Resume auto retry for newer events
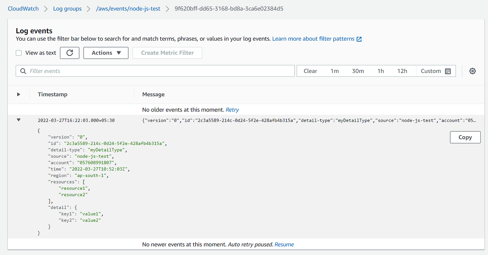This screenshot has width=488, height=255. [x=284, y=244]
